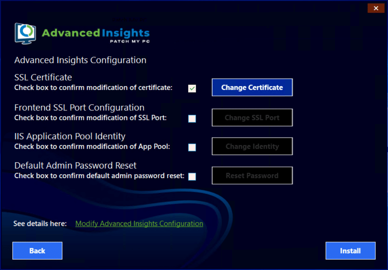The height and width of the screenshot is (270, 388).
Task: Click the Change SSL Port button
Action: tap(252, 118)
